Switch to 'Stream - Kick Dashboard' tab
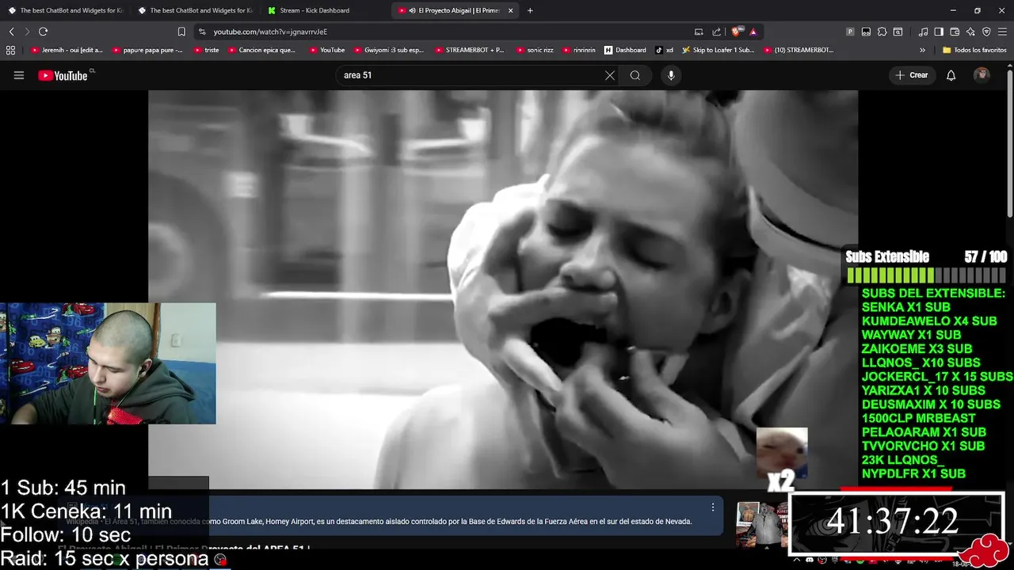 [325, 10]
